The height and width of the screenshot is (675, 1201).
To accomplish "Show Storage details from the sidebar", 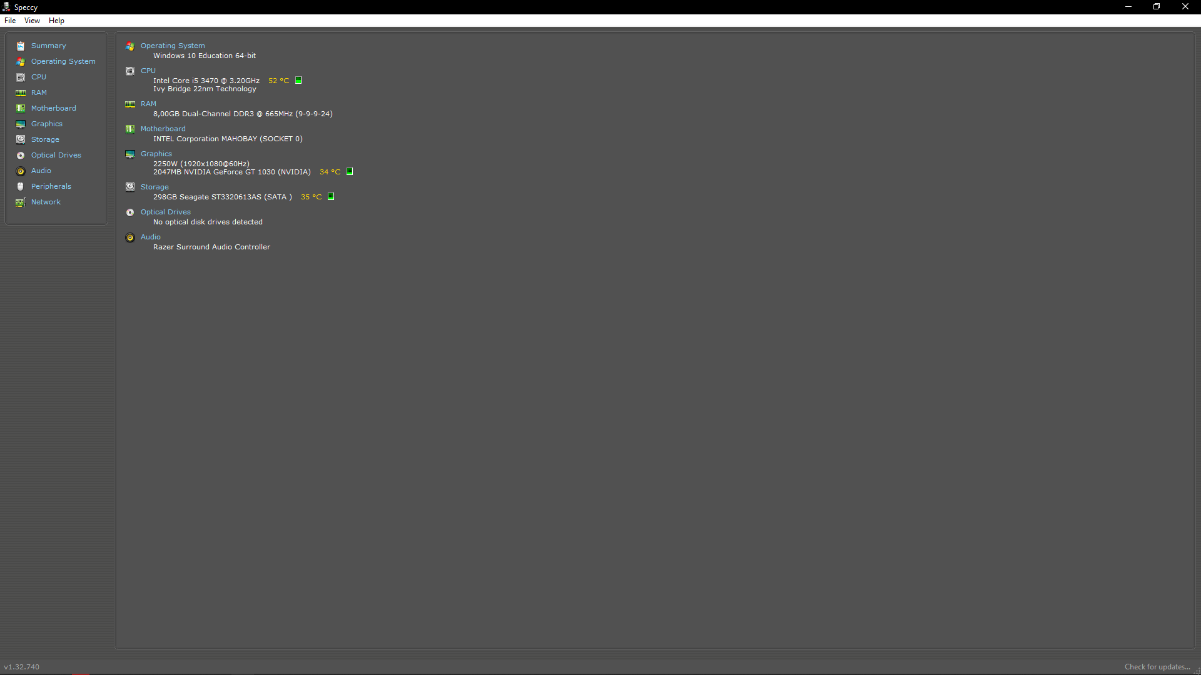I will [45, 139].
